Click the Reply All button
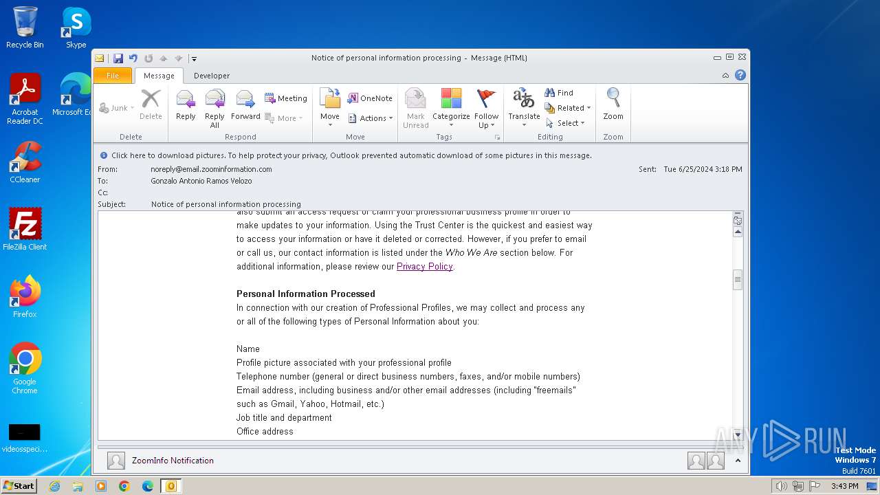880x495 pixels. [214, 109]
